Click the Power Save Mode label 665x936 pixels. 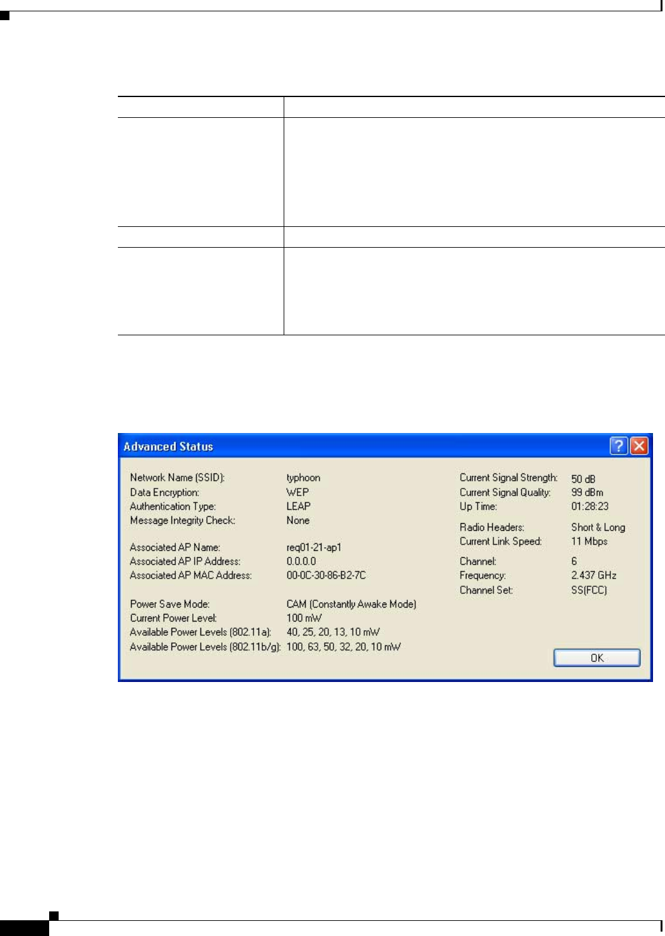point(170,604)
